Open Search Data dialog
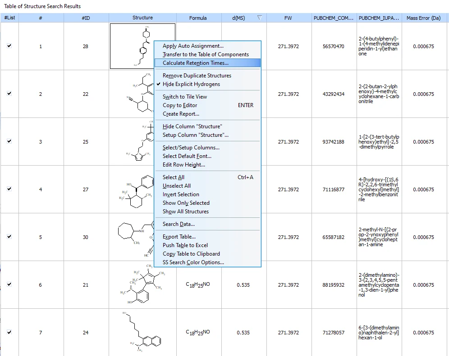 [208, 224]
